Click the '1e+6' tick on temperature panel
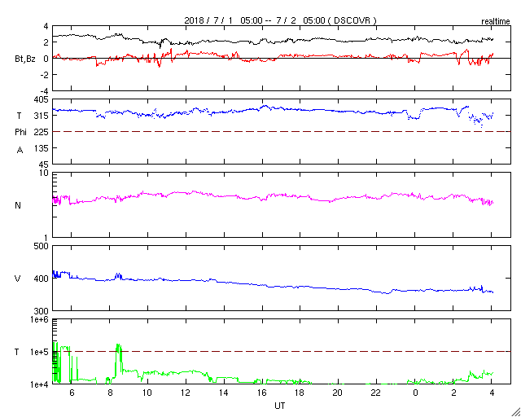The width and height of the screenshot is (521, 417). (x=40, y=319)
